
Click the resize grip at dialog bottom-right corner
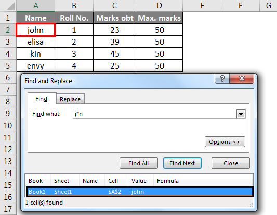(x=251, y=205)
